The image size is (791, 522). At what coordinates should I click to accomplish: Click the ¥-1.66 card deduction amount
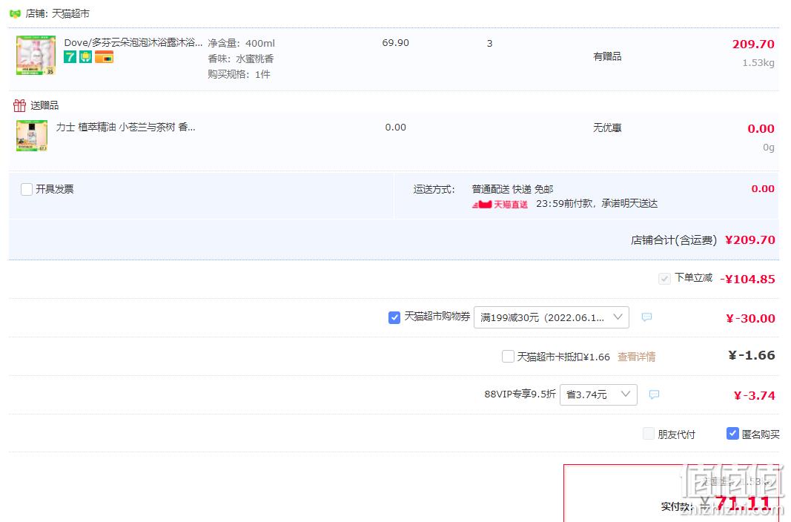[x=752, y=356]
